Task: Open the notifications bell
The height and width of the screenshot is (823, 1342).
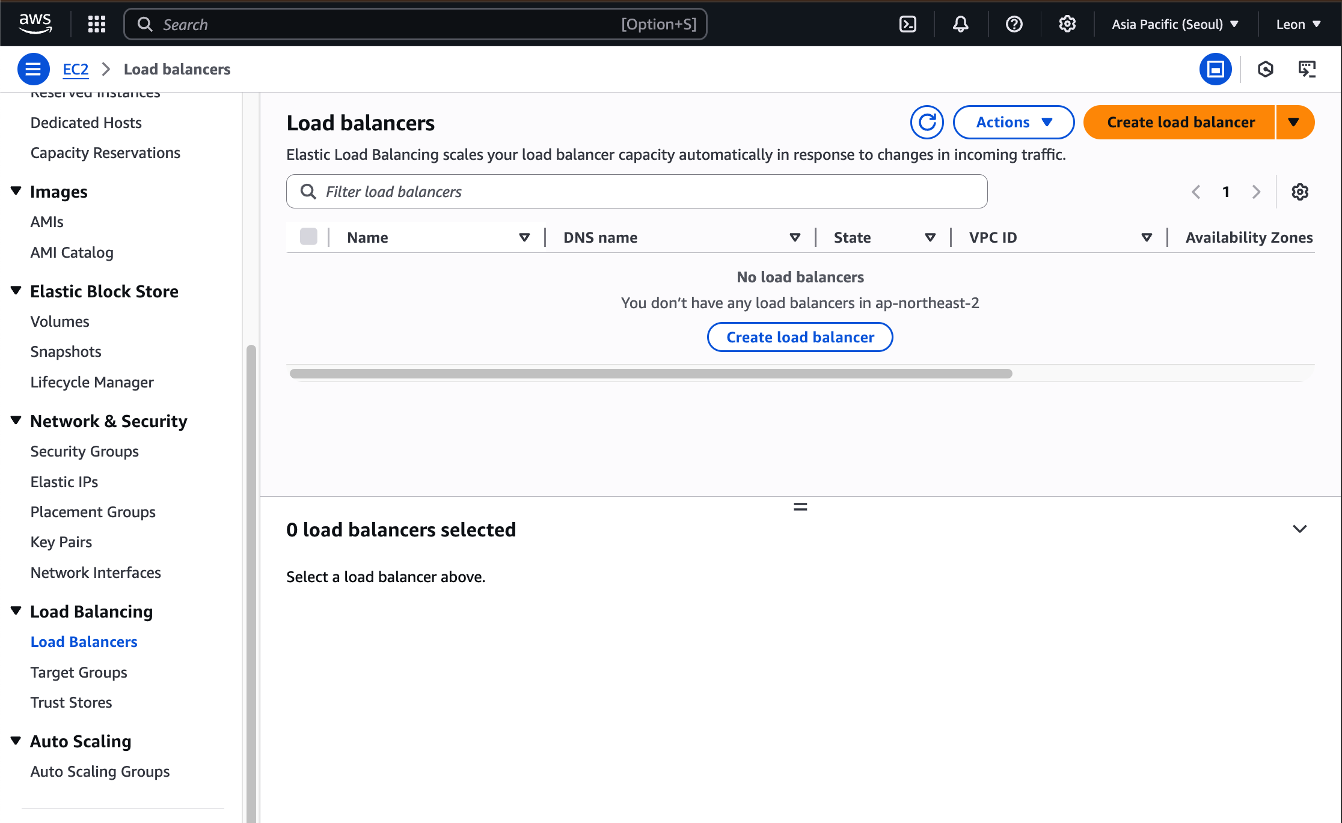Action: (960, 24)
